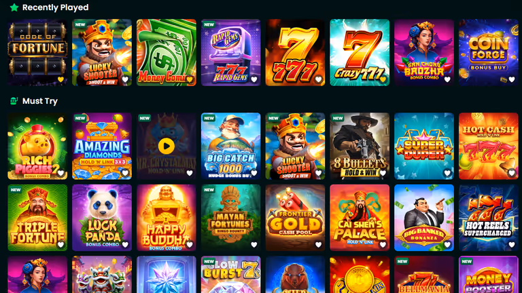522x293 pixels.
Task: Toggle favorite heart on Rapid Gems tile
Action: [x=254, y=79]
